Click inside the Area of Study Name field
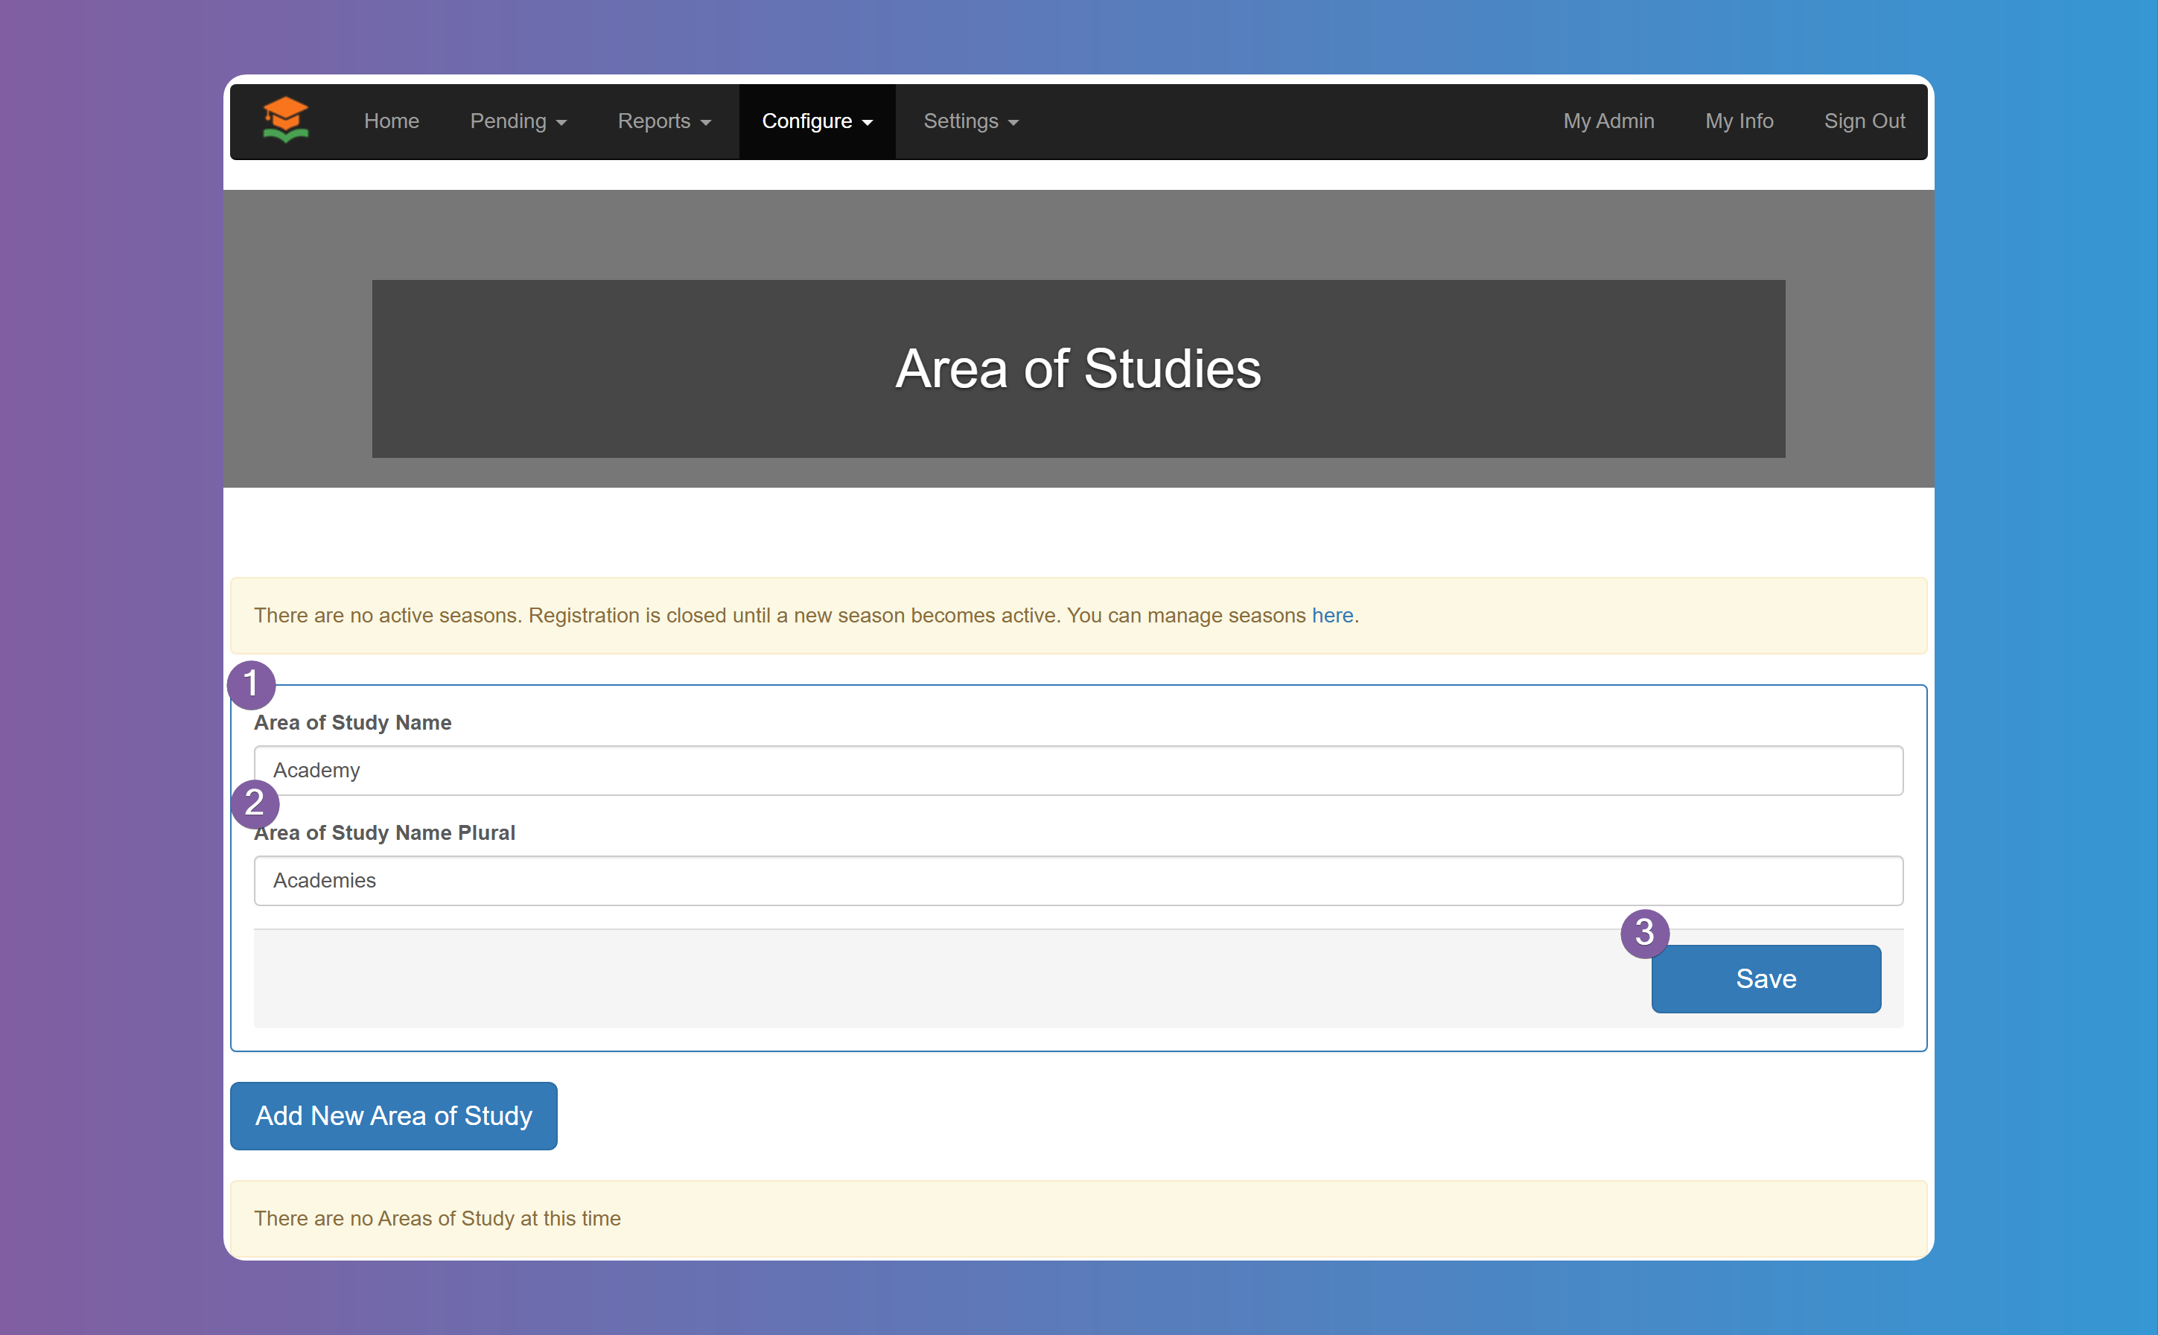 [1078, 769]
